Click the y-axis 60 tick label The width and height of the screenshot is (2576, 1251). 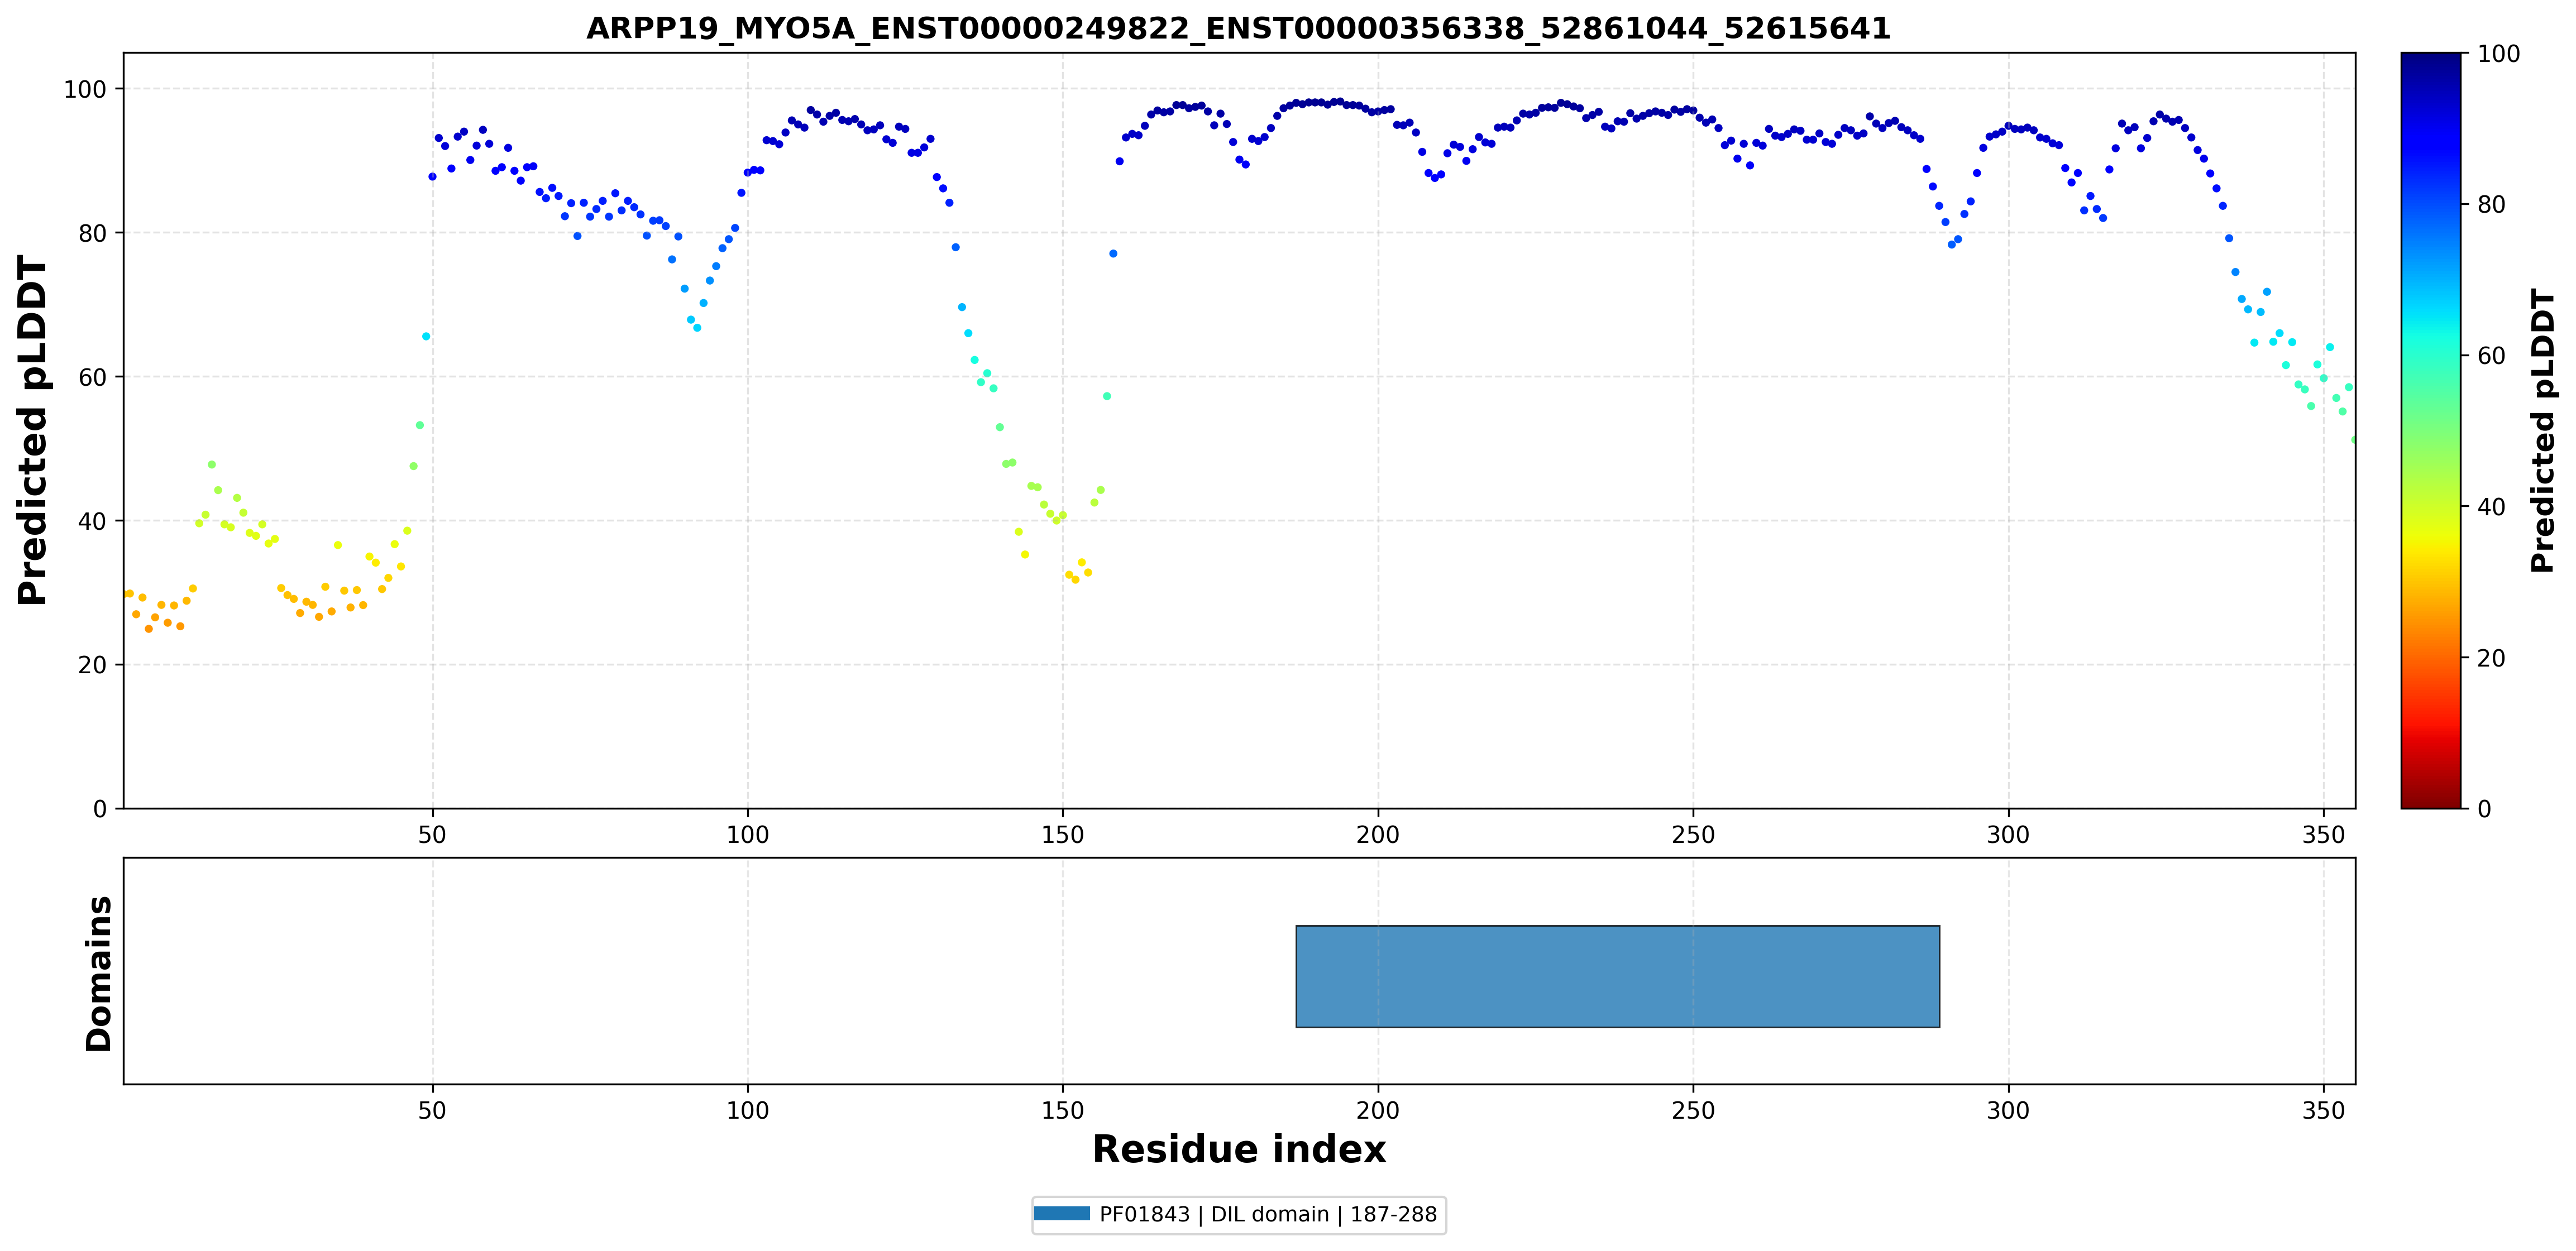point(92,378)
